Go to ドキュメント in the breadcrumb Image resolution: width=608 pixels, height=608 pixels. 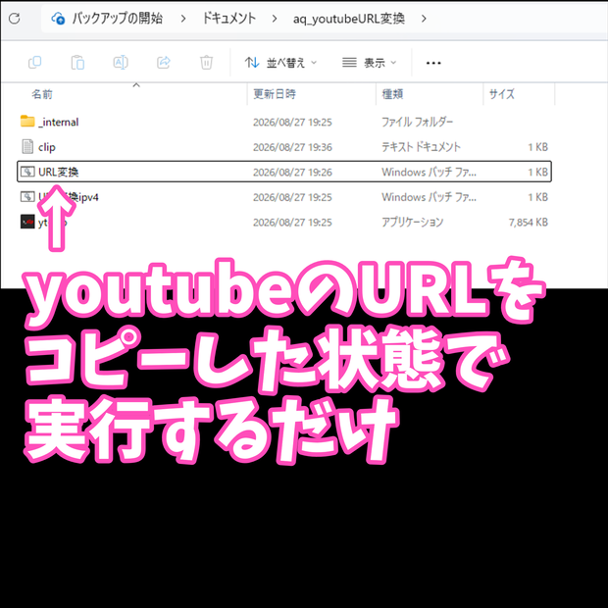(229, 19)
